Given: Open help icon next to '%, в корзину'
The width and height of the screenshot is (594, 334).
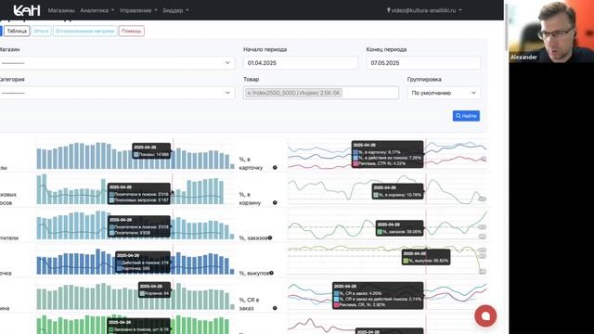Looking at the screenshot, I should point(275,202).
